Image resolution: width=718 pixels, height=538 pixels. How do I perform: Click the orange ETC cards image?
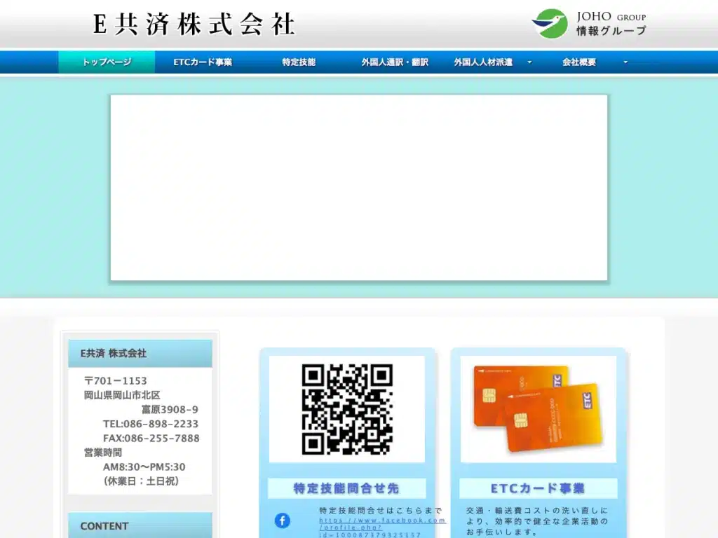tap(538, 409)
